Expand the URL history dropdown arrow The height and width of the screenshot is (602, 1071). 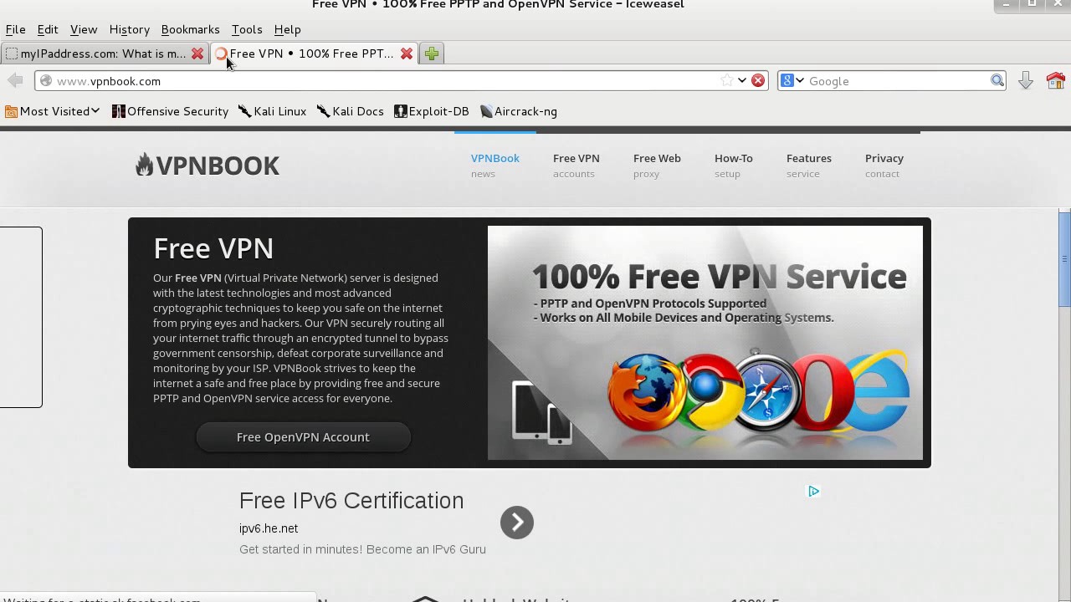pos(741,81)
